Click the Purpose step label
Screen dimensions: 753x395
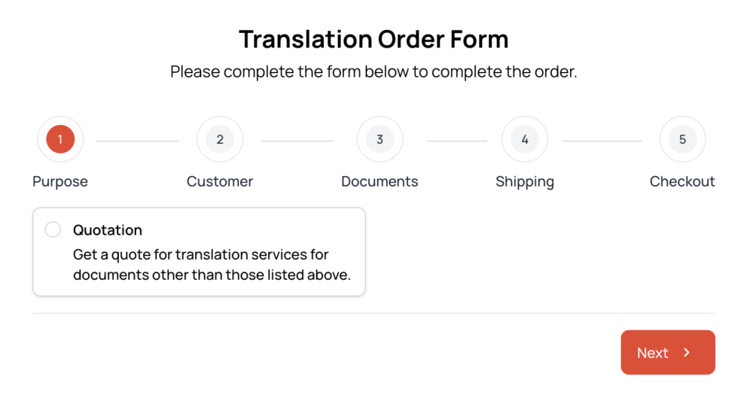coord(60,181)
